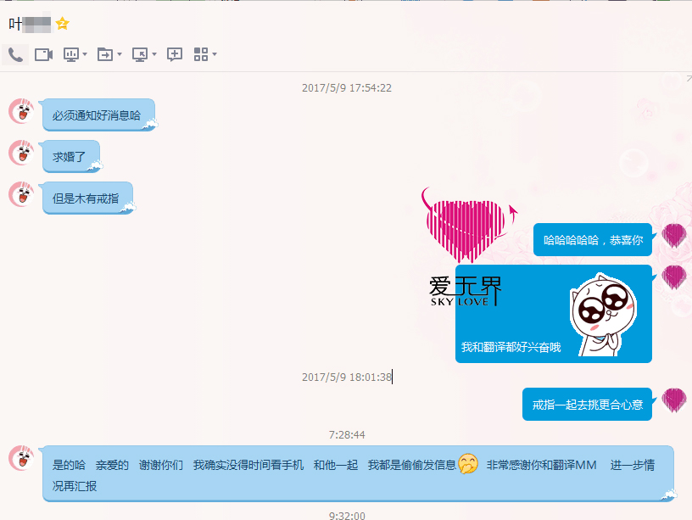Click the screen presentation icon in the toolbar
The image size is (692, 520).
tap(71, 54)
